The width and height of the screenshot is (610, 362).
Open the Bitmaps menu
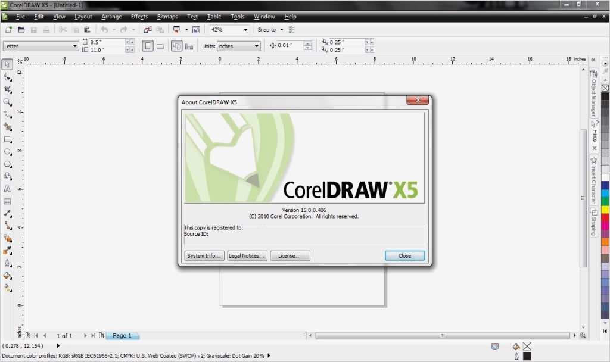coord(167,16)
